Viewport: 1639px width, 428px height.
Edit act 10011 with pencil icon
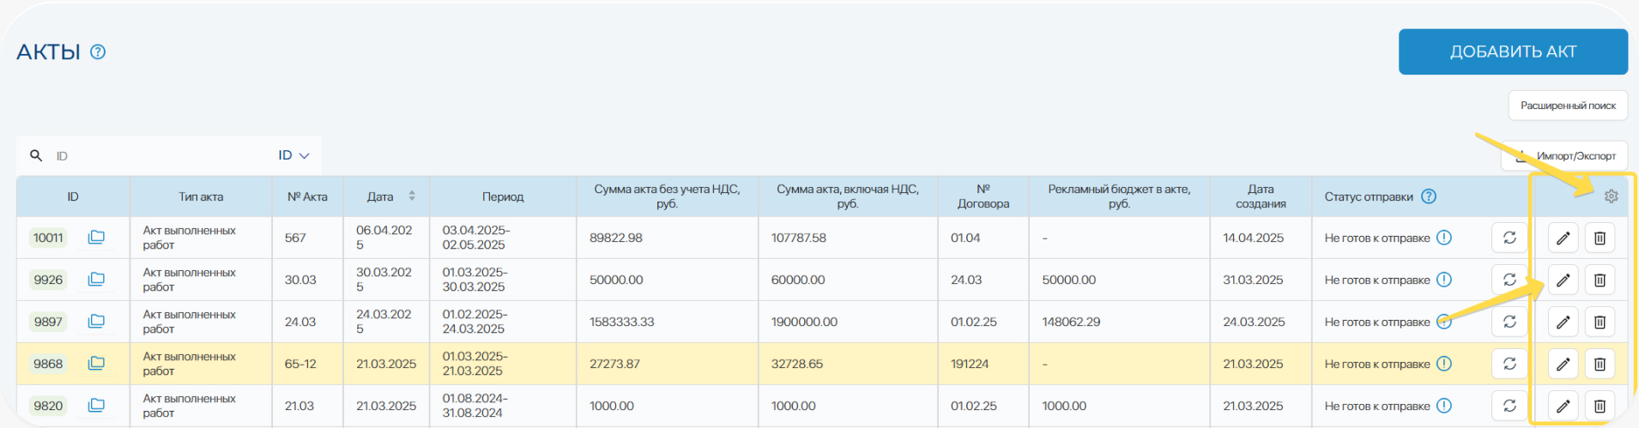(x=1563, y=238)
